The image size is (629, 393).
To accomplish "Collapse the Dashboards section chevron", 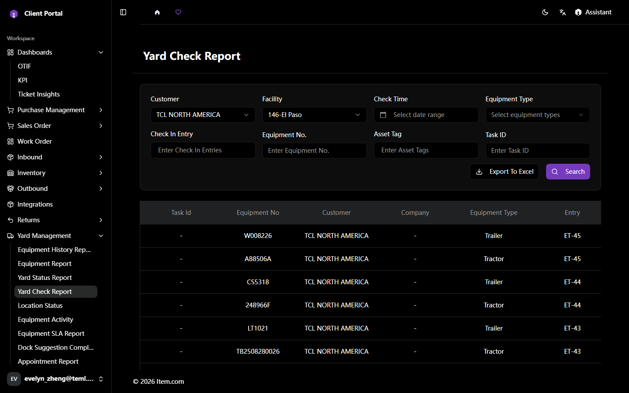I will [101, 52].
